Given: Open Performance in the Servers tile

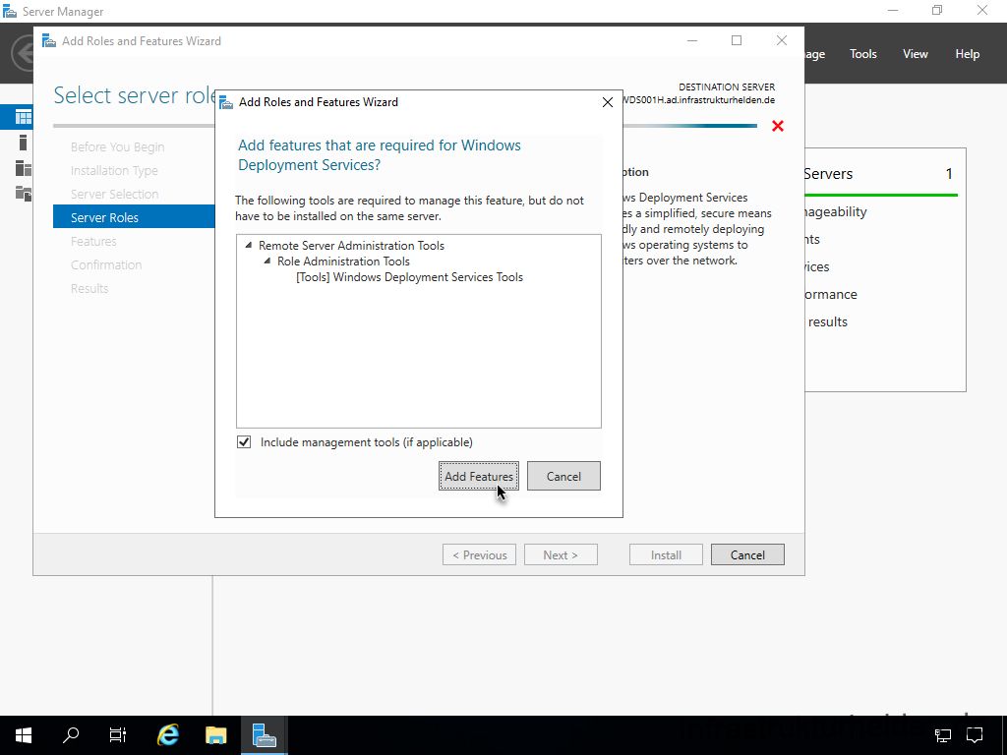Looking at the screenshot, I should point(832,295).
